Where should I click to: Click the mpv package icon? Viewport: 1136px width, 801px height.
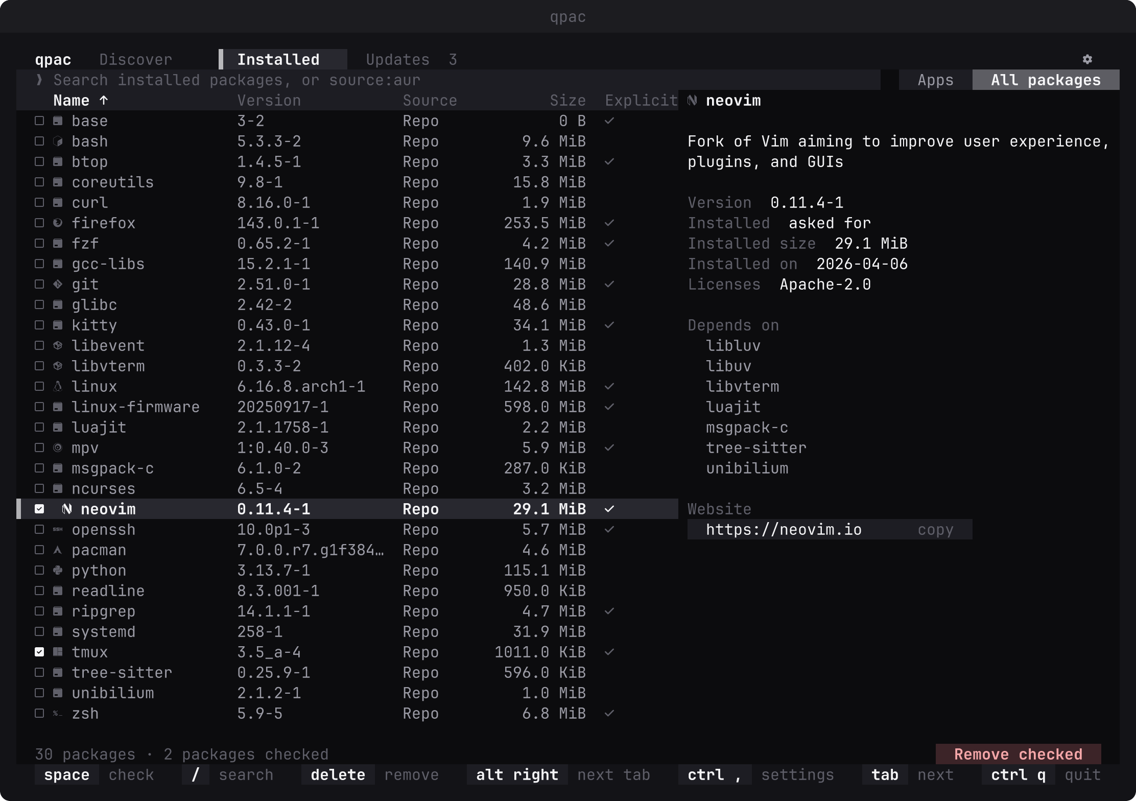click(58, 447)
